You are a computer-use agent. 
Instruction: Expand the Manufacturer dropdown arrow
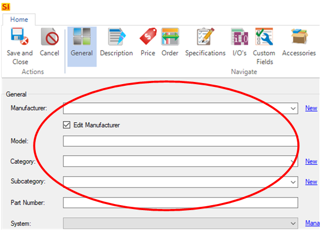click(x=293, y=108)
